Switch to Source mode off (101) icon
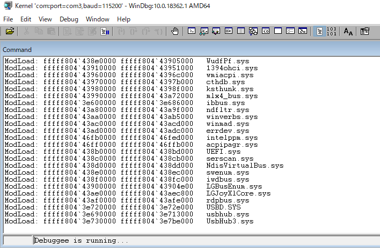This screenshot has height=248, width=380. click(332, 31)
